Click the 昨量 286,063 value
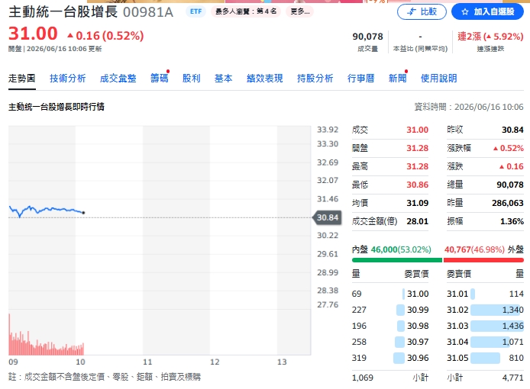Viewport: 530px width, 389px height. click(508, 203)
